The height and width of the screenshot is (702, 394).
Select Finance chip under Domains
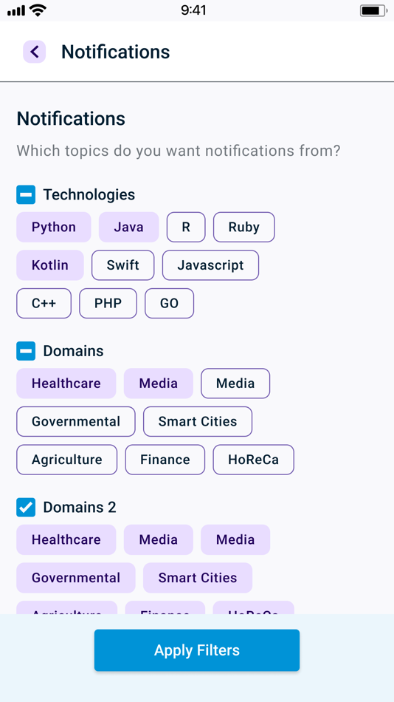(x=165, y=460)
